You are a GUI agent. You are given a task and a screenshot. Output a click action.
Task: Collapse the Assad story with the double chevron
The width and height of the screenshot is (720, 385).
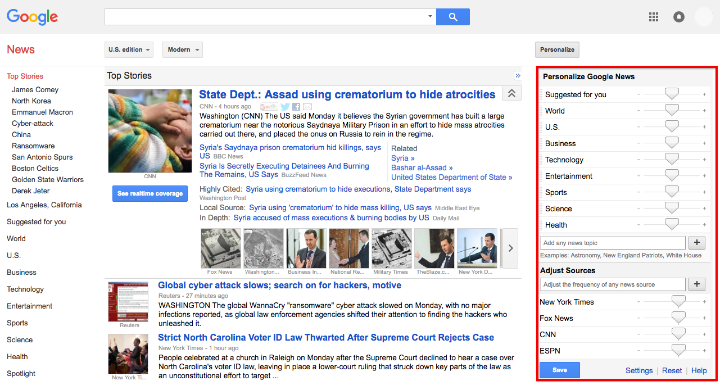click(x=511, y=94)
